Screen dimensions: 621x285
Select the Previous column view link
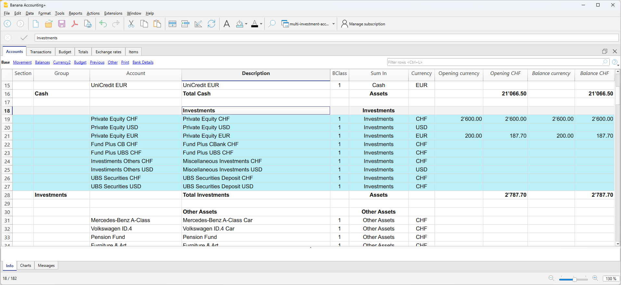(97, 62)
